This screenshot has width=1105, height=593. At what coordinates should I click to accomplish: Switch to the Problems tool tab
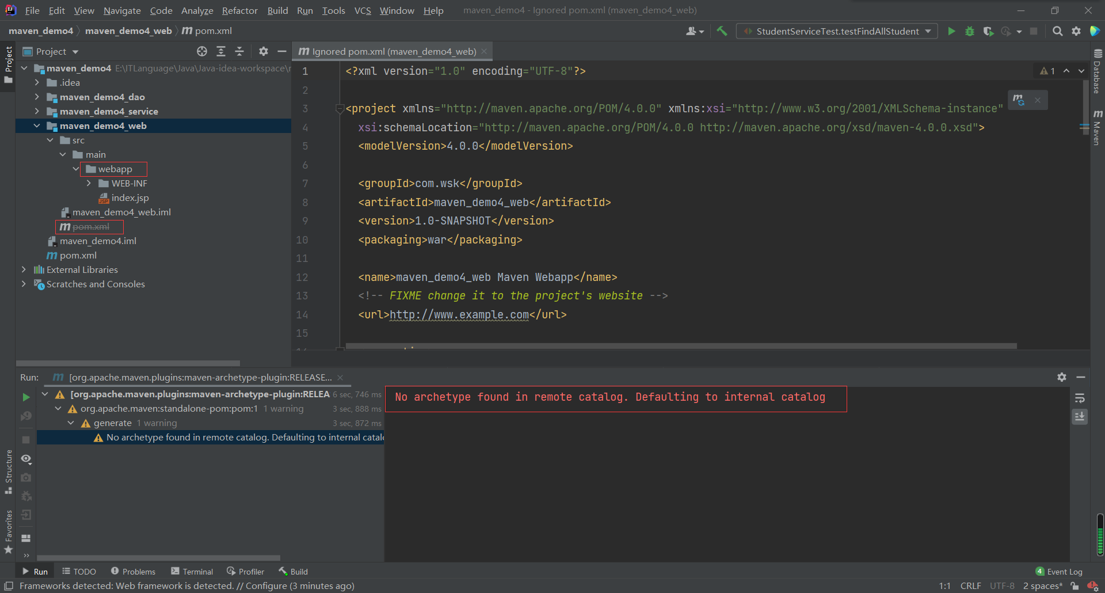133,571
